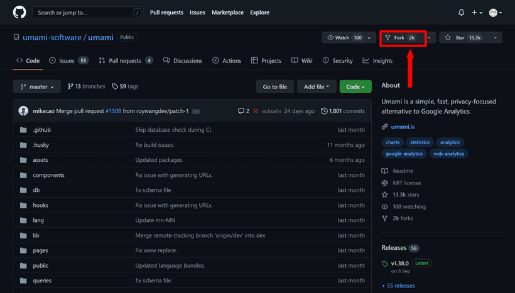Screen dimensions: 515x293
Task: Open the .husky folder
Action: (x=41, y=145)
